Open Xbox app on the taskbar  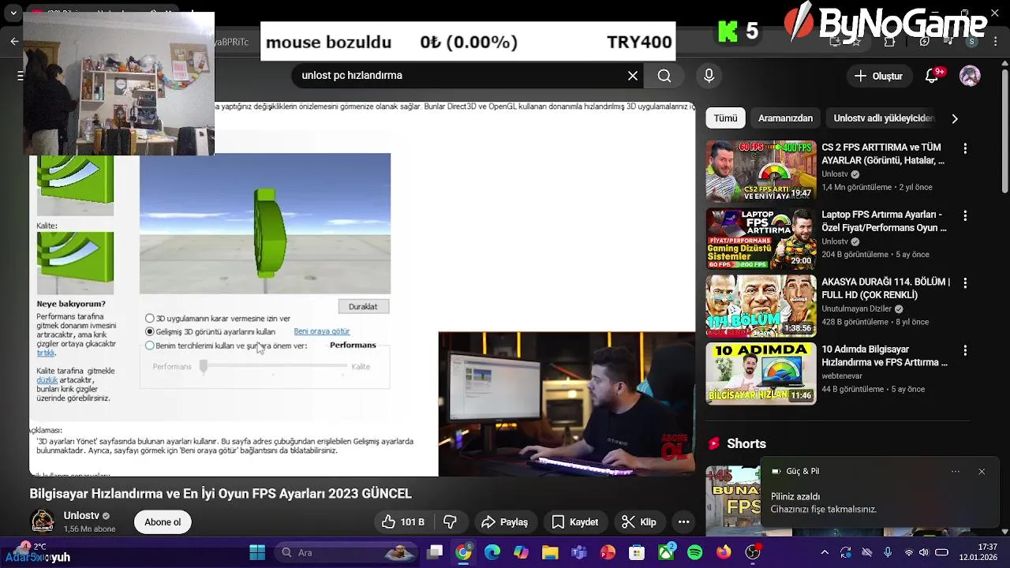pyautogui.click(x=666, y=553)
